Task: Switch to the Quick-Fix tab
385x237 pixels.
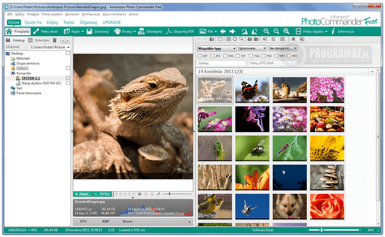Action: [33, 22]
